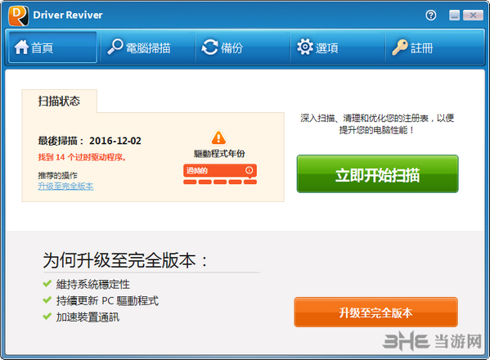Screen dimensions: 490x360
Task: Select the 扫描状态 panel tab
Action: tap(59, 101)
